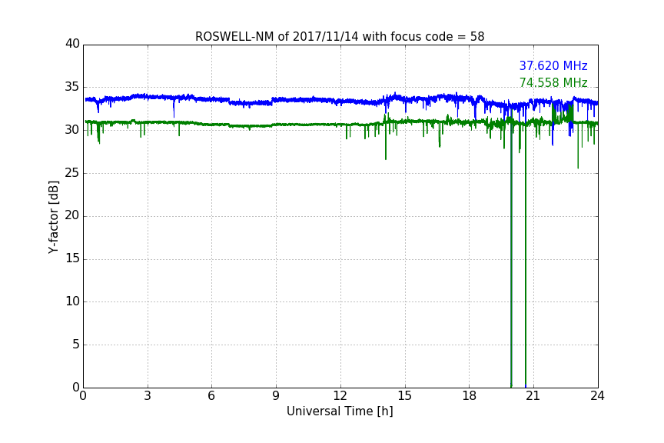Viewport: 664px width, 443px height.
Task: Click x-axis tick label '21'
Action: point(533,396)
